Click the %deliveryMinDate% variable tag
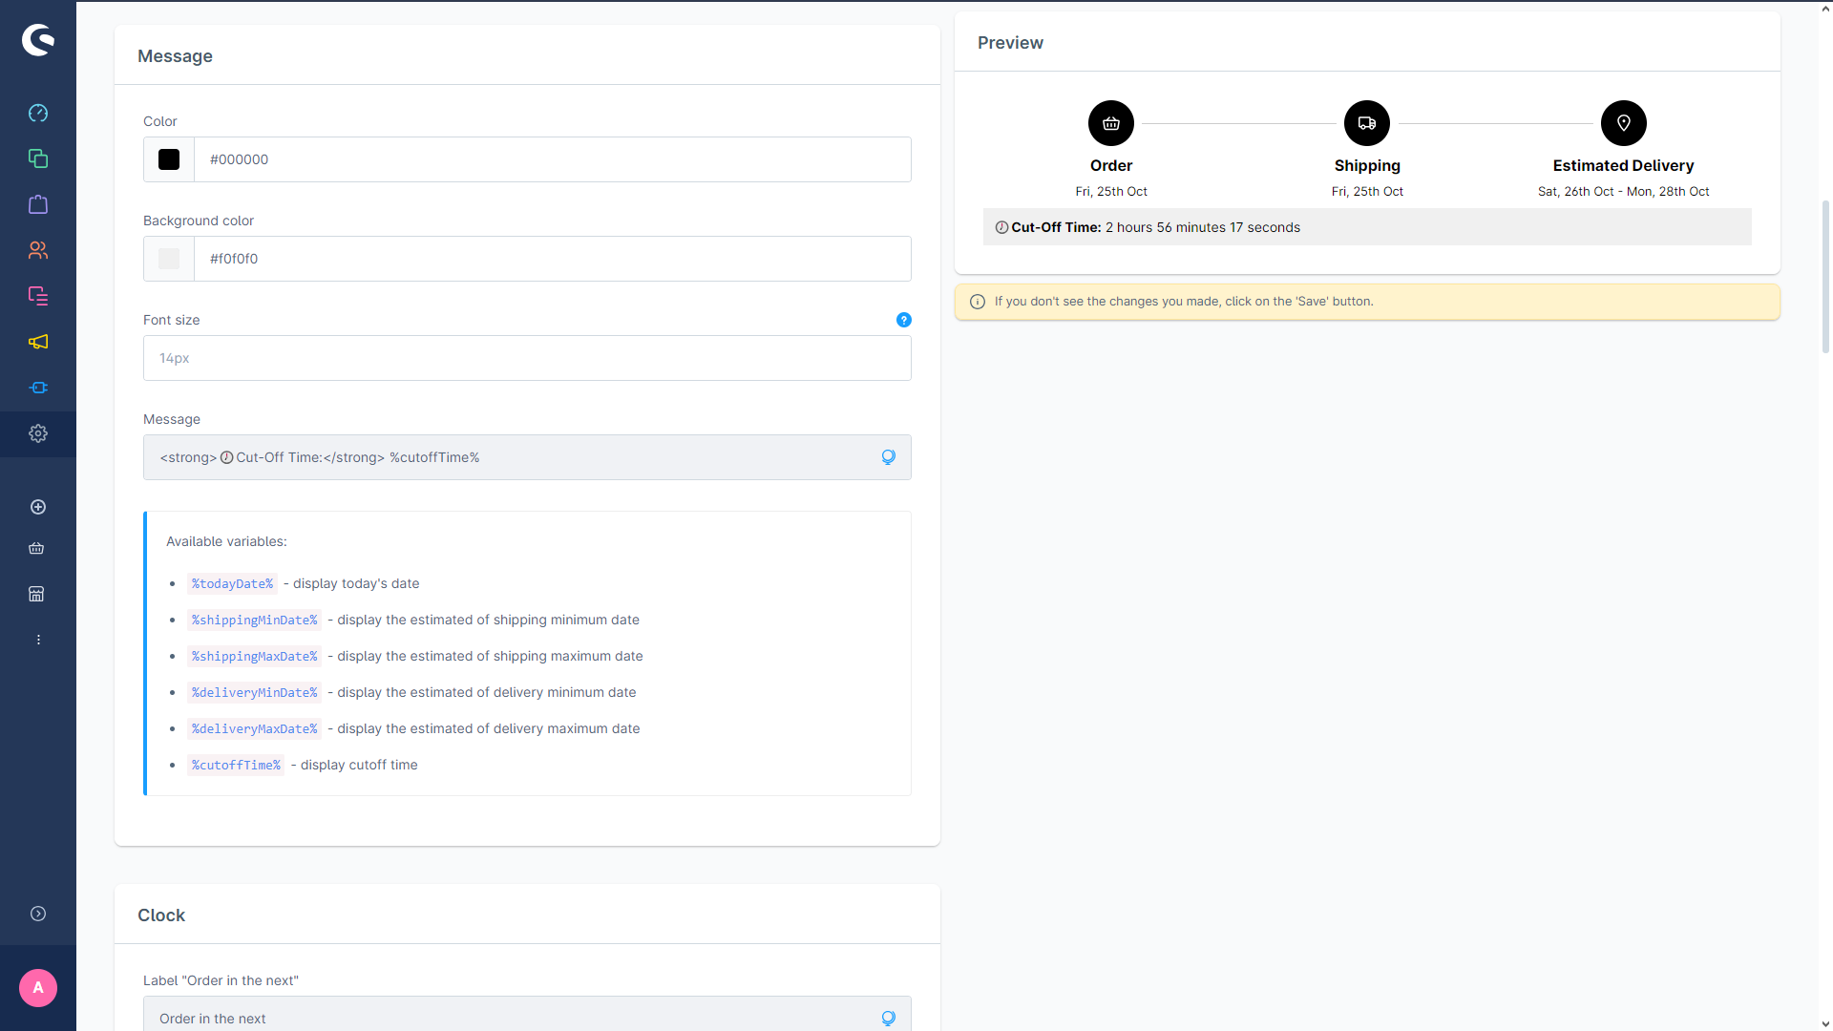This screenshot has width=1833, height=1031. (x=254, y=692)
